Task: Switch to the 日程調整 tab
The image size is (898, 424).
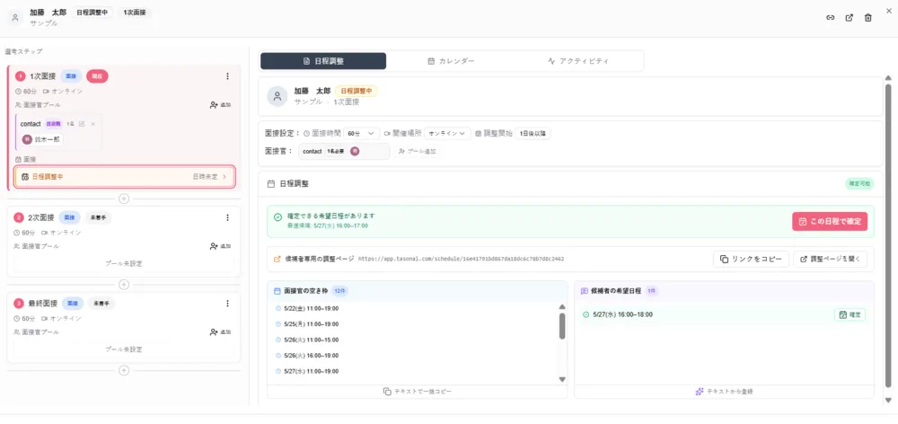Action: 323,61
